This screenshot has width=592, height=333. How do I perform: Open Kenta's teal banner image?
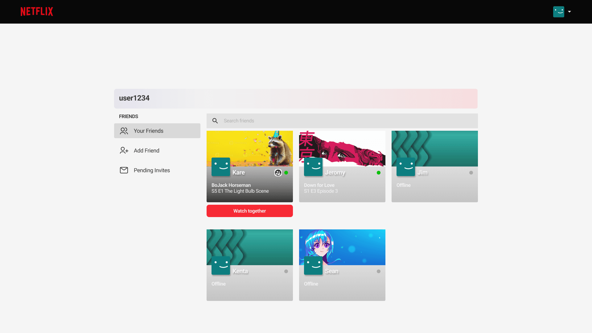(x=250, y=247)
